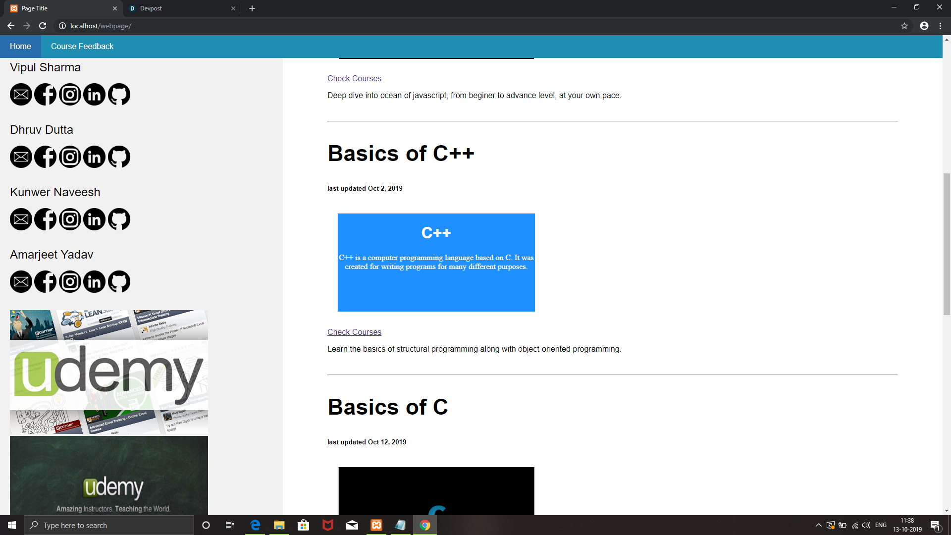Screen dimensions: 951x535
Task: Click Vipul Sharma's email icon
Action: click(x=21, y=95)
